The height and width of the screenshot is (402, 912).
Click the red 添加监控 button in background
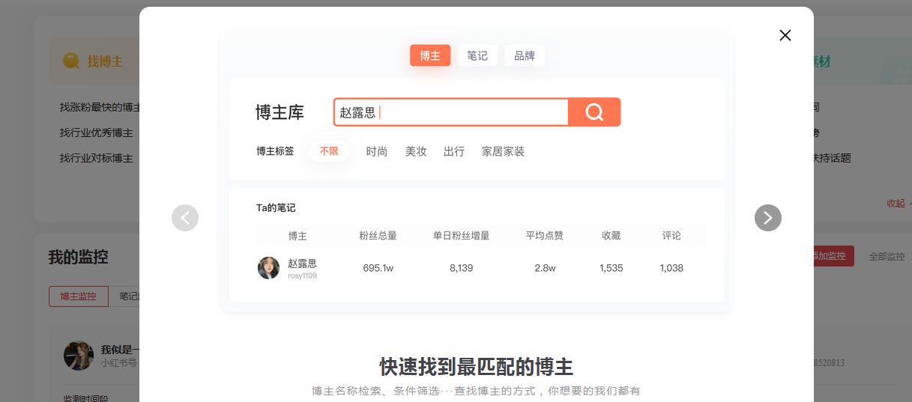pyautogui.click(x=833, y=256)
